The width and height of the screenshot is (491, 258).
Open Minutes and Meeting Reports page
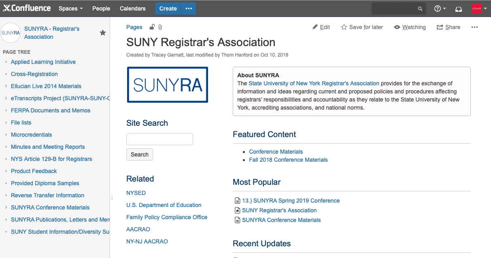(48, 147)
